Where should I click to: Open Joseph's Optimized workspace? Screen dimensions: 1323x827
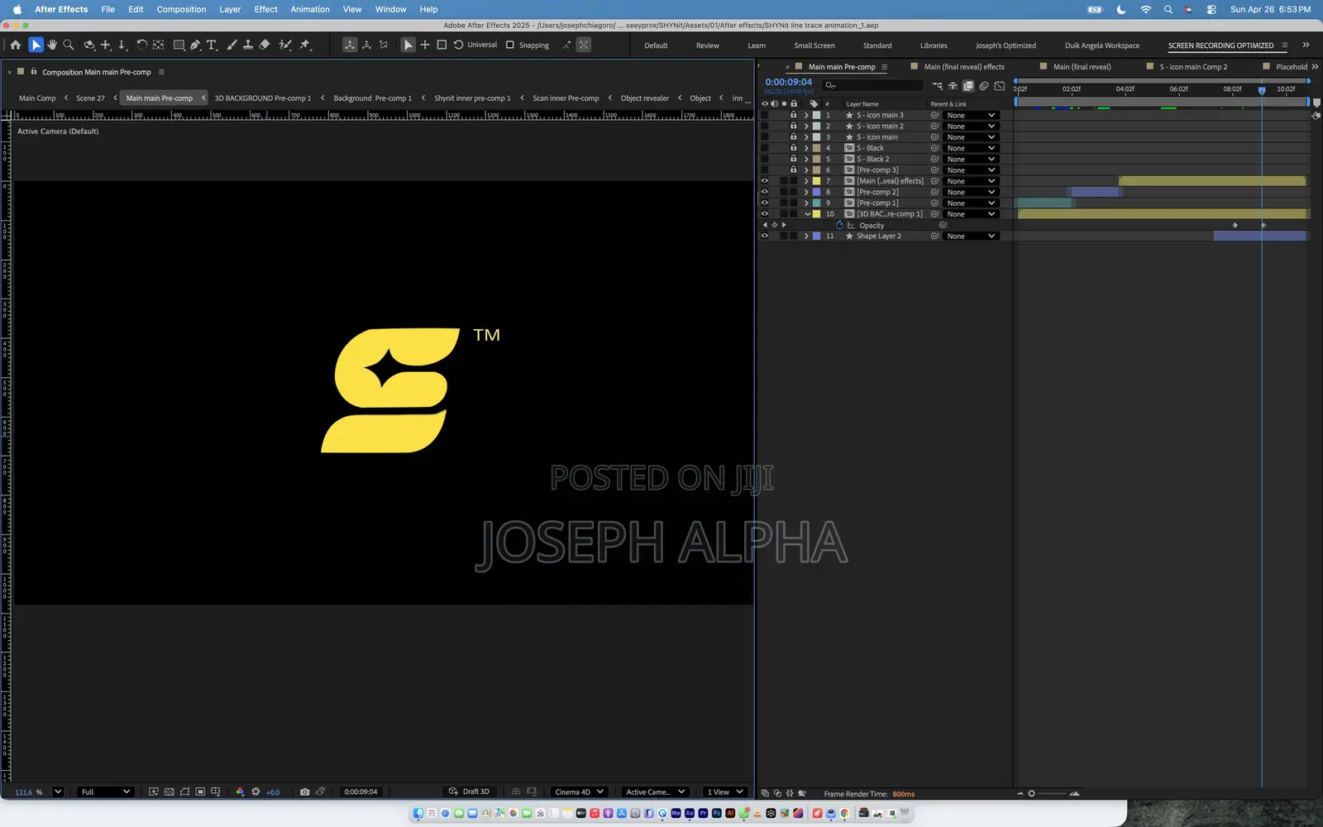1005,45
